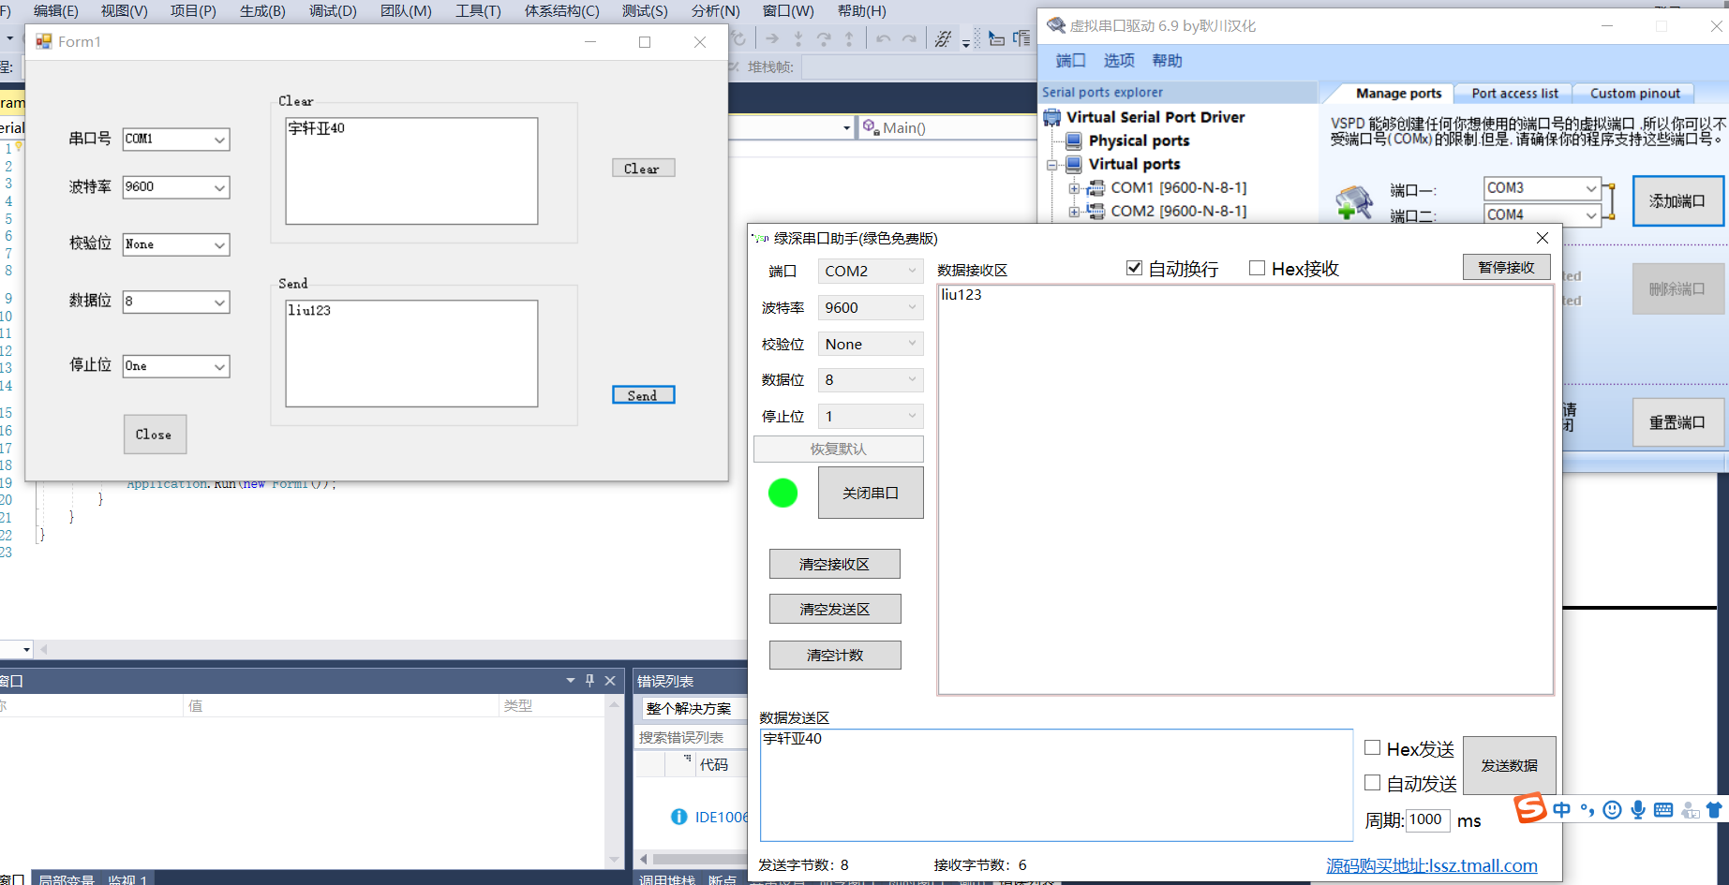Screen dimensions: 1729x885
Task: Click the 发送数据 button
Action: [1509, 764]
